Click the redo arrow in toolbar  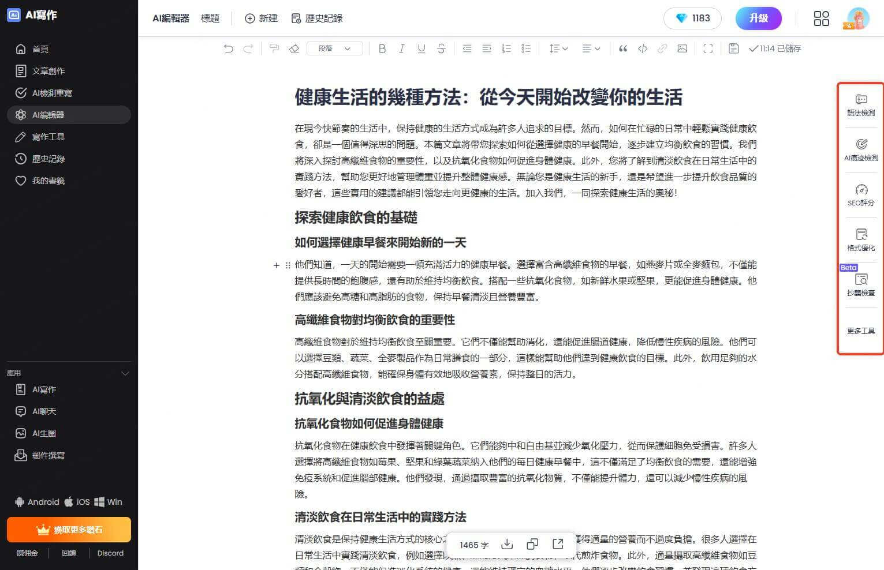(x=248, y=48)
